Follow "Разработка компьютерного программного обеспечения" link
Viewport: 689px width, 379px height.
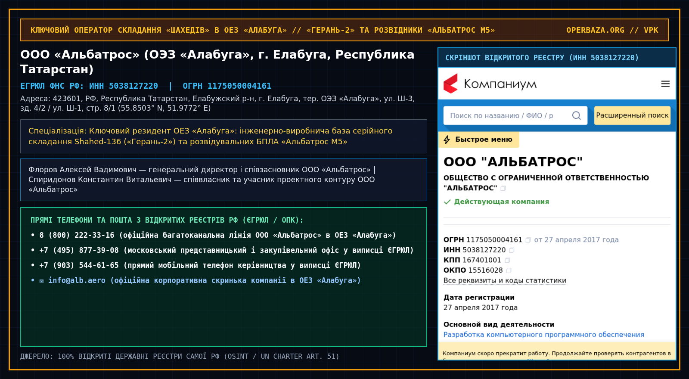pyautogui.click(x=544, y=335)
